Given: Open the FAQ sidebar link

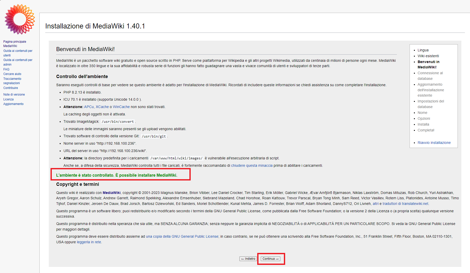Looking at the screenshot, I should (x=6, y=69).
